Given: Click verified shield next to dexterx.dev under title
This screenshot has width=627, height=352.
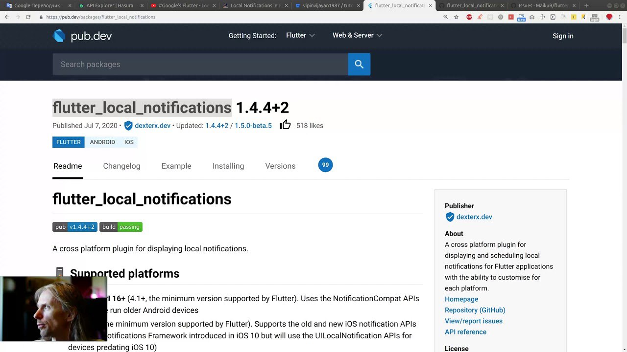Looking at the screenshot, I should coord(128,126).
